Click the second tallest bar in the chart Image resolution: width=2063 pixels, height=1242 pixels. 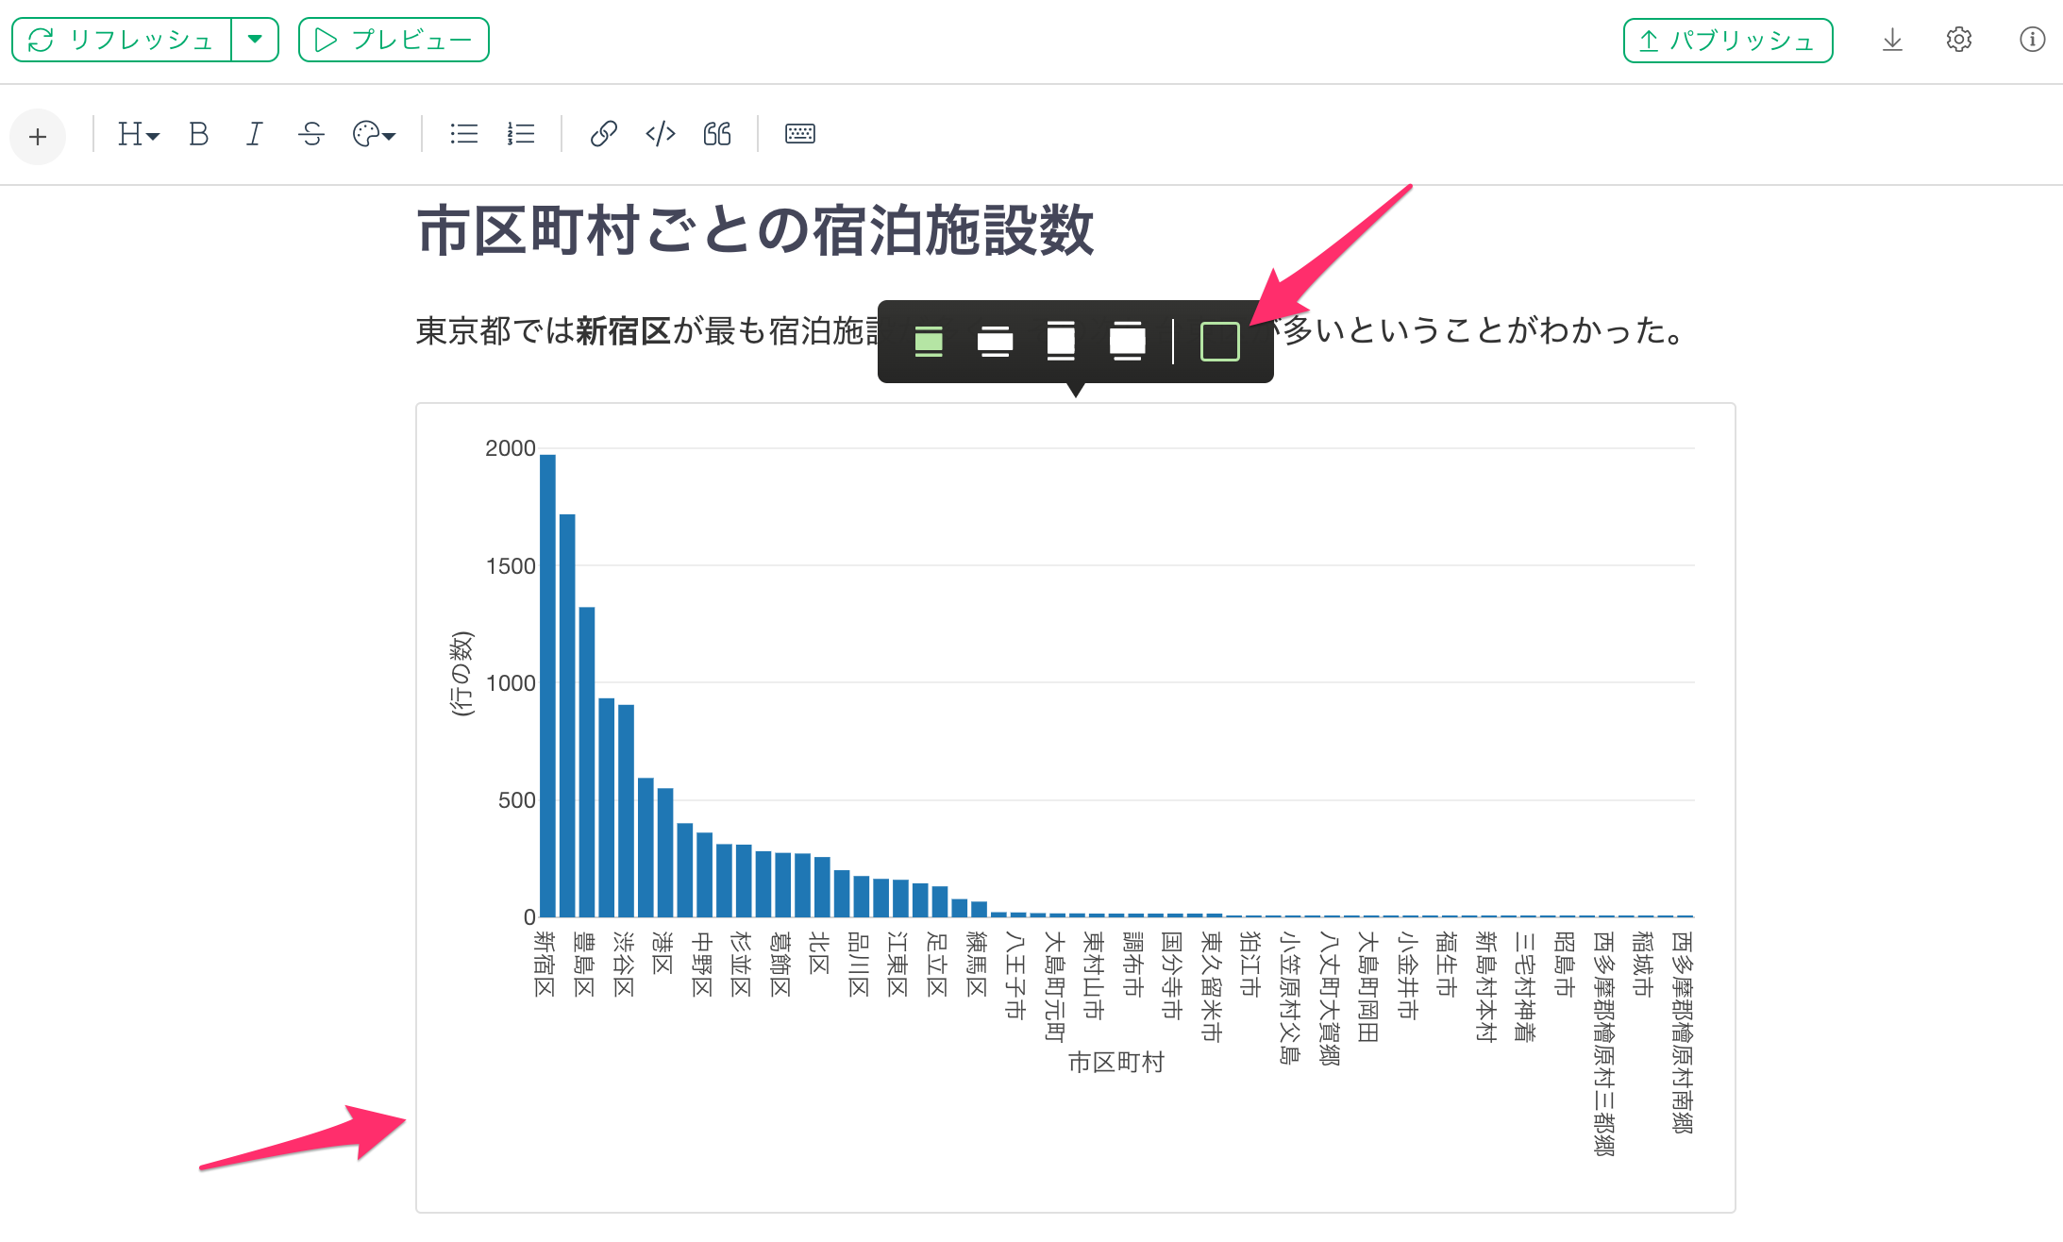(x=567, y=715)
